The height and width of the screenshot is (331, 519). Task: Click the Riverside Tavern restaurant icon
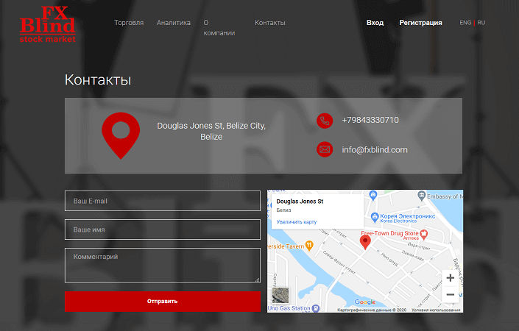[x=309, y=245]
